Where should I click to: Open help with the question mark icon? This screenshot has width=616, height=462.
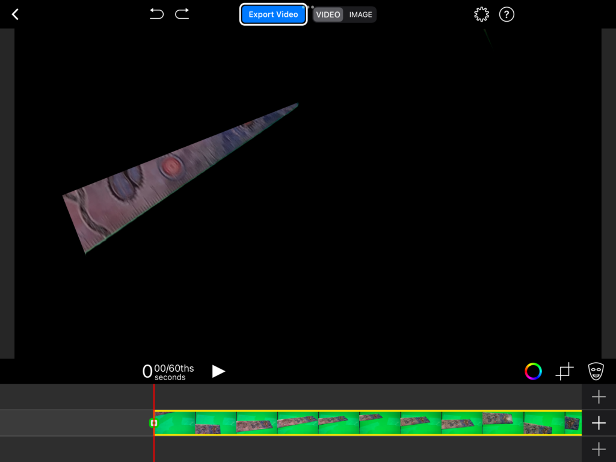point(507,14)
